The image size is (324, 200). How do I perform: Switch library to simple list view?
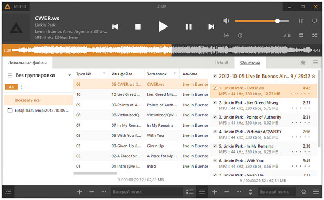click(202, 192)
